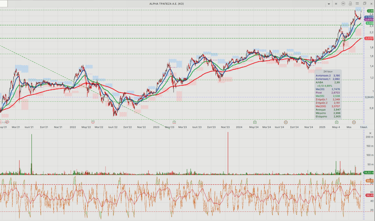
Task: Click the Pivot row in data tooltip
Action: [x=326, y=93]
